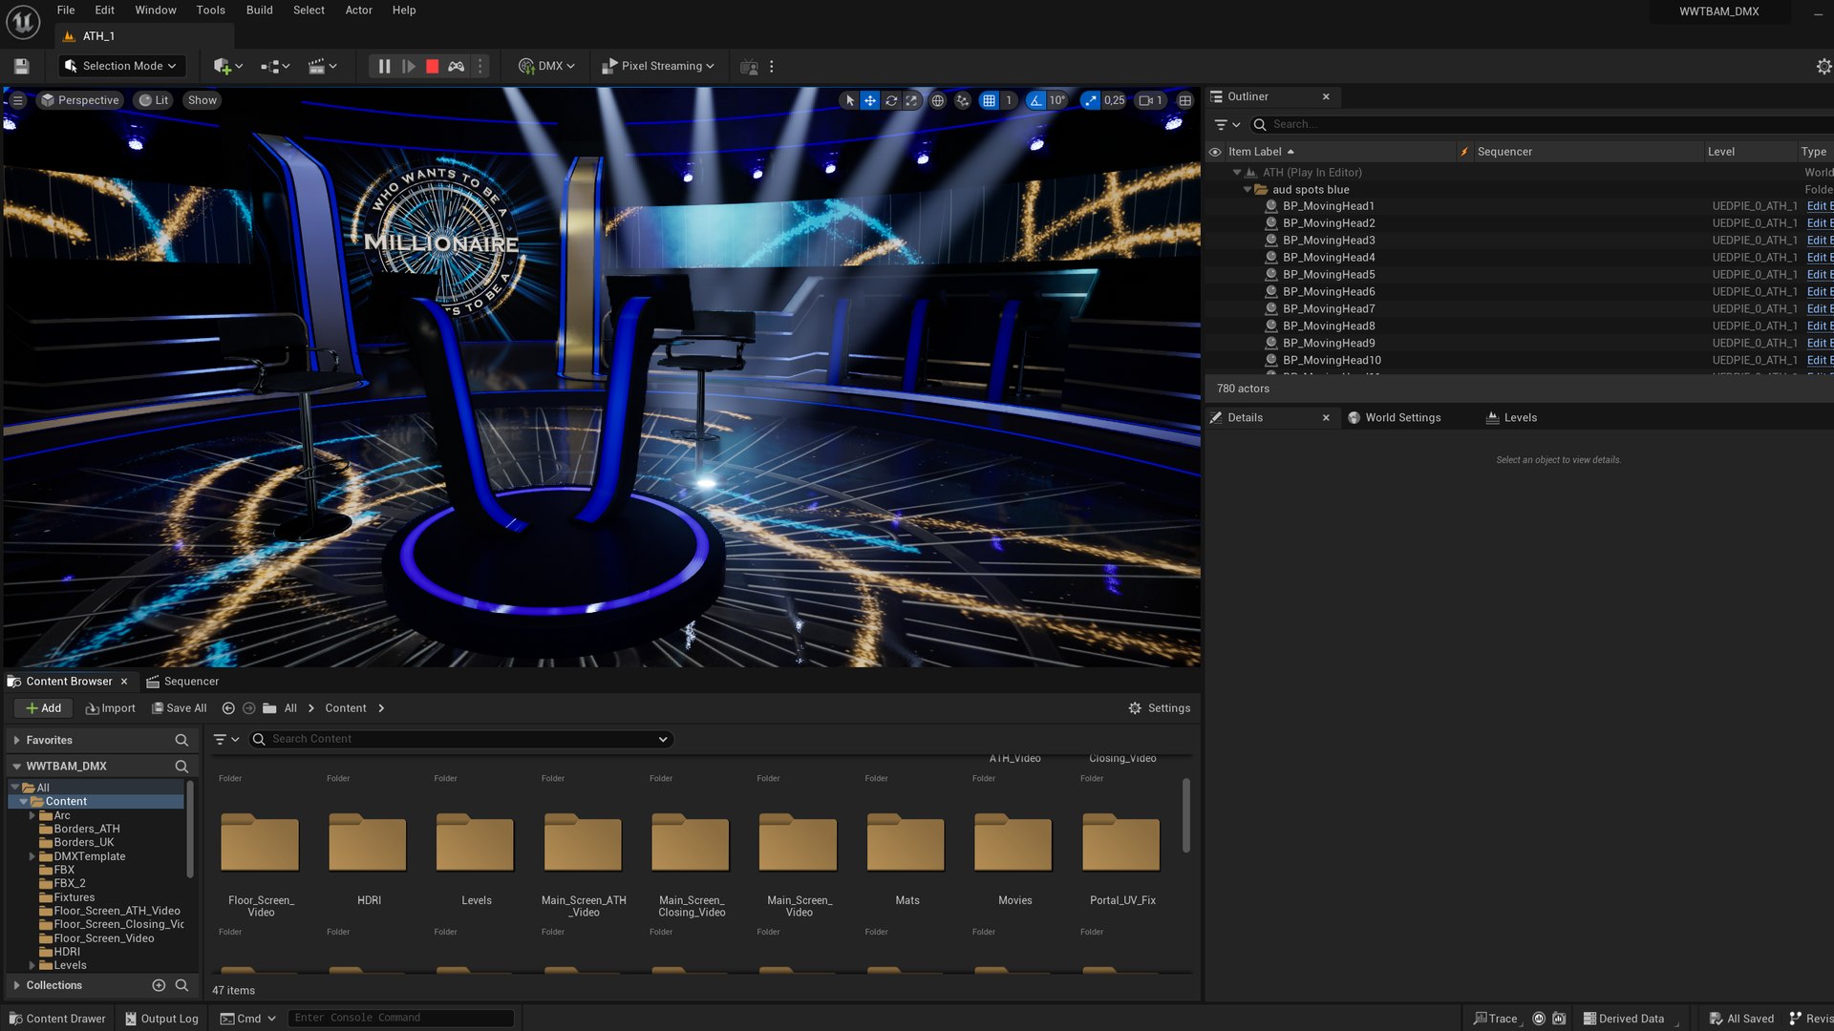The width and height of the screenshot is (1834, 1031).
Task: Toggle surface snapping icon
Action: click(963, 100)
